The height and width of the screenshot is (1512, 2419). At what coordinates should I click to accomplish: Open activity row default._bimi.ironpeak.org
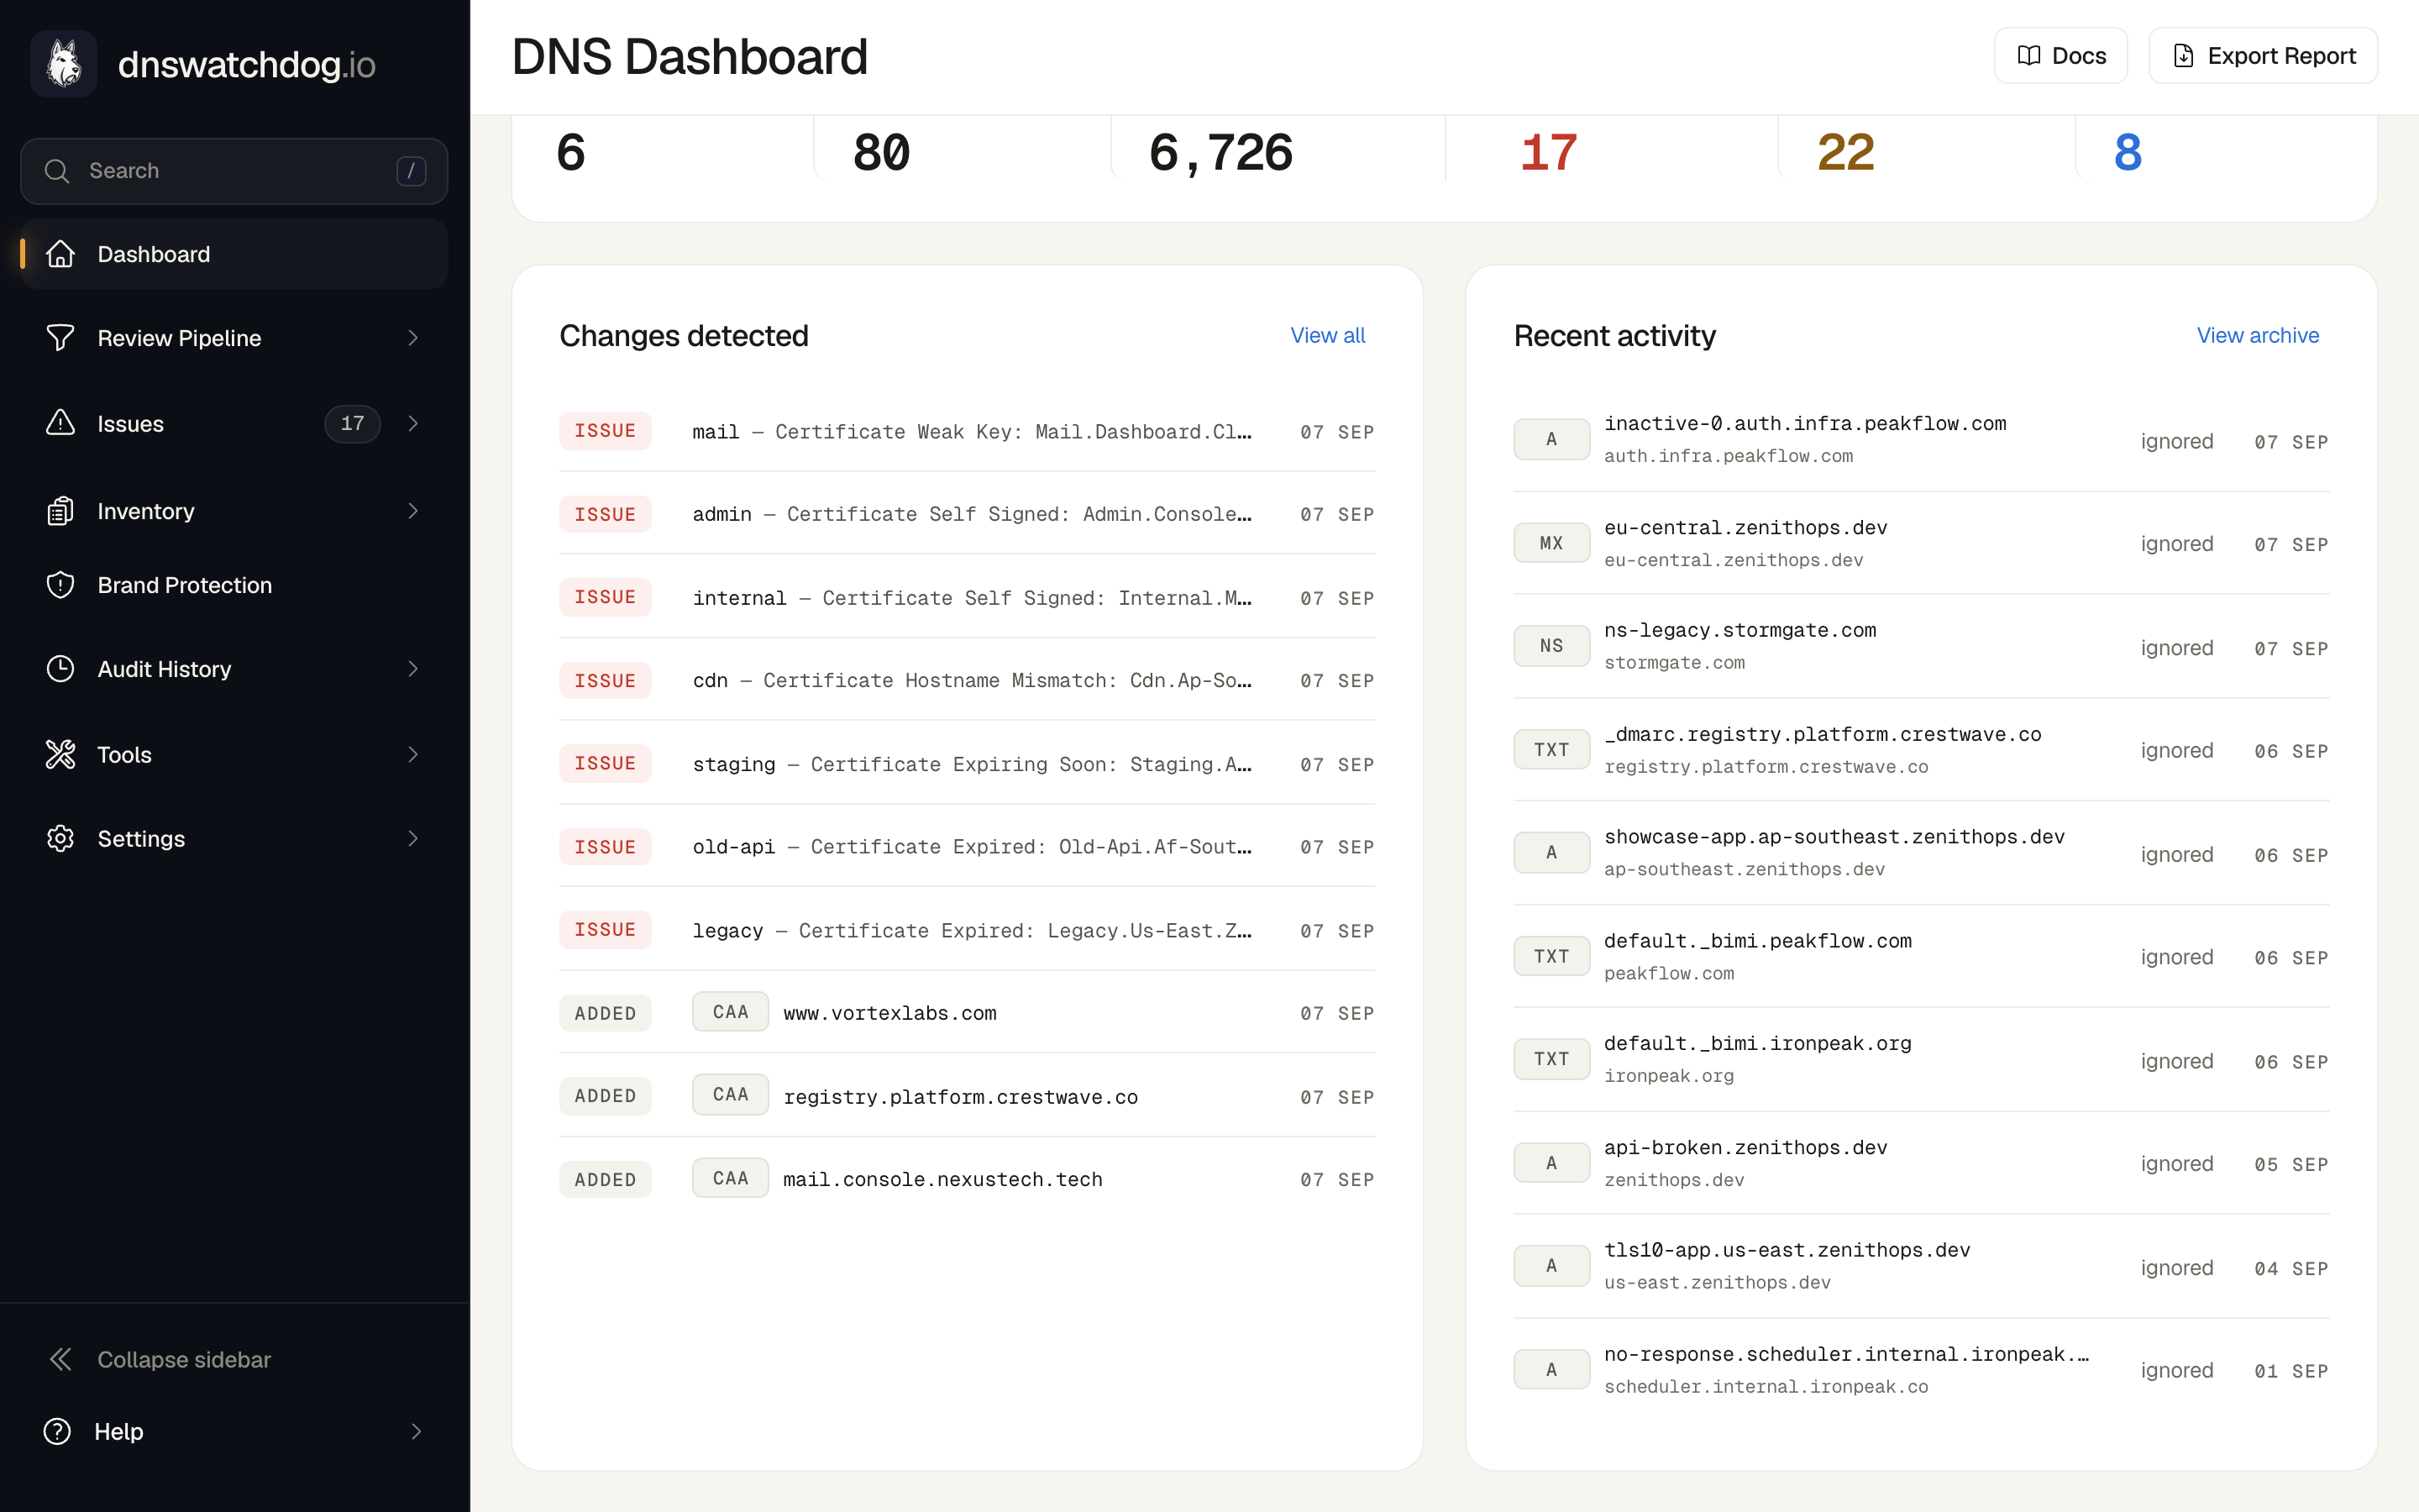tap(1921, 1059)
